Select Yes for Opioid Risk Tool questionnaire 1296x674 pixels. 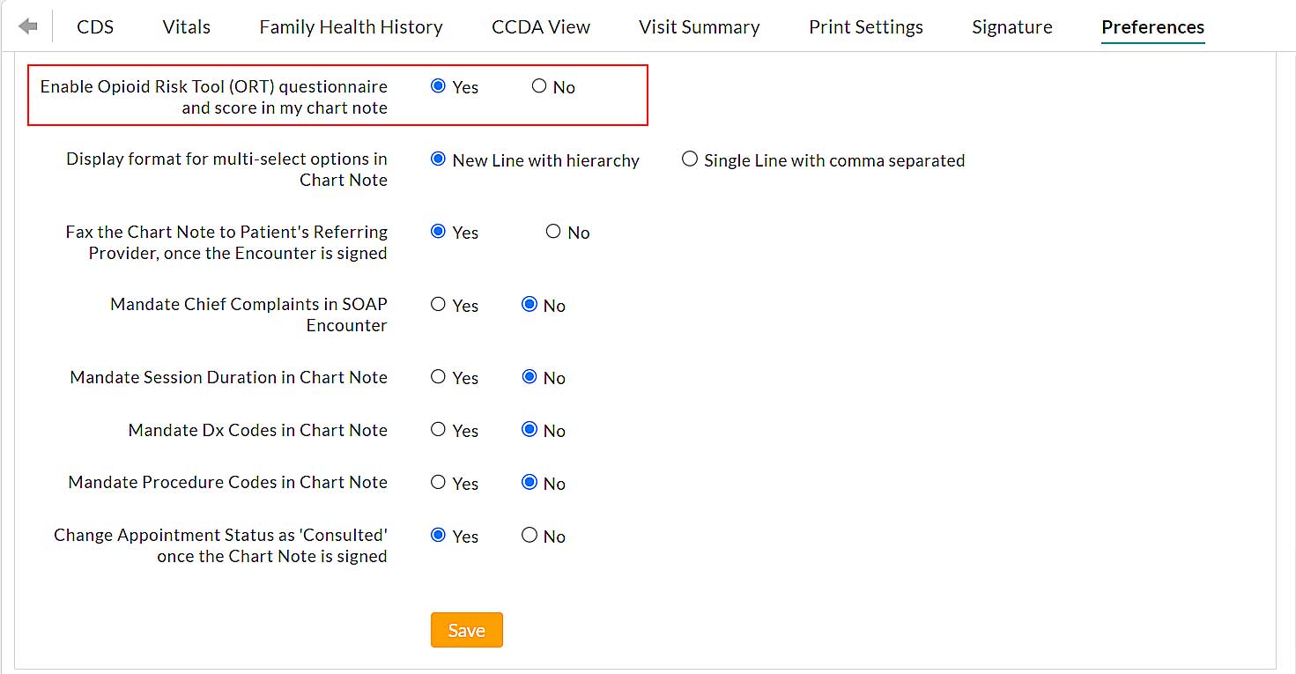point(438,85)
